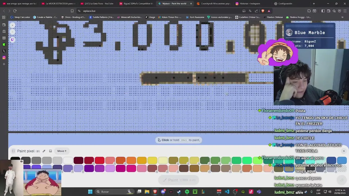Open Instagram from browser sidebar
349x196 pixels.
(x=4, y=57)
